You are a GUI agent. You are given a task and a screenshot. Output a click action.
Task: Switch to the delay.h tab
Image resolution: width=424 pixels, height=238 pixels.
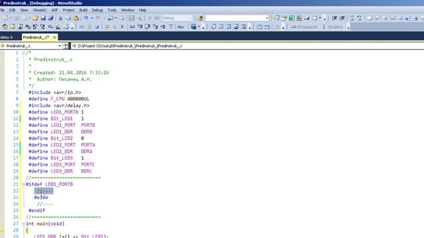[7, 37]
